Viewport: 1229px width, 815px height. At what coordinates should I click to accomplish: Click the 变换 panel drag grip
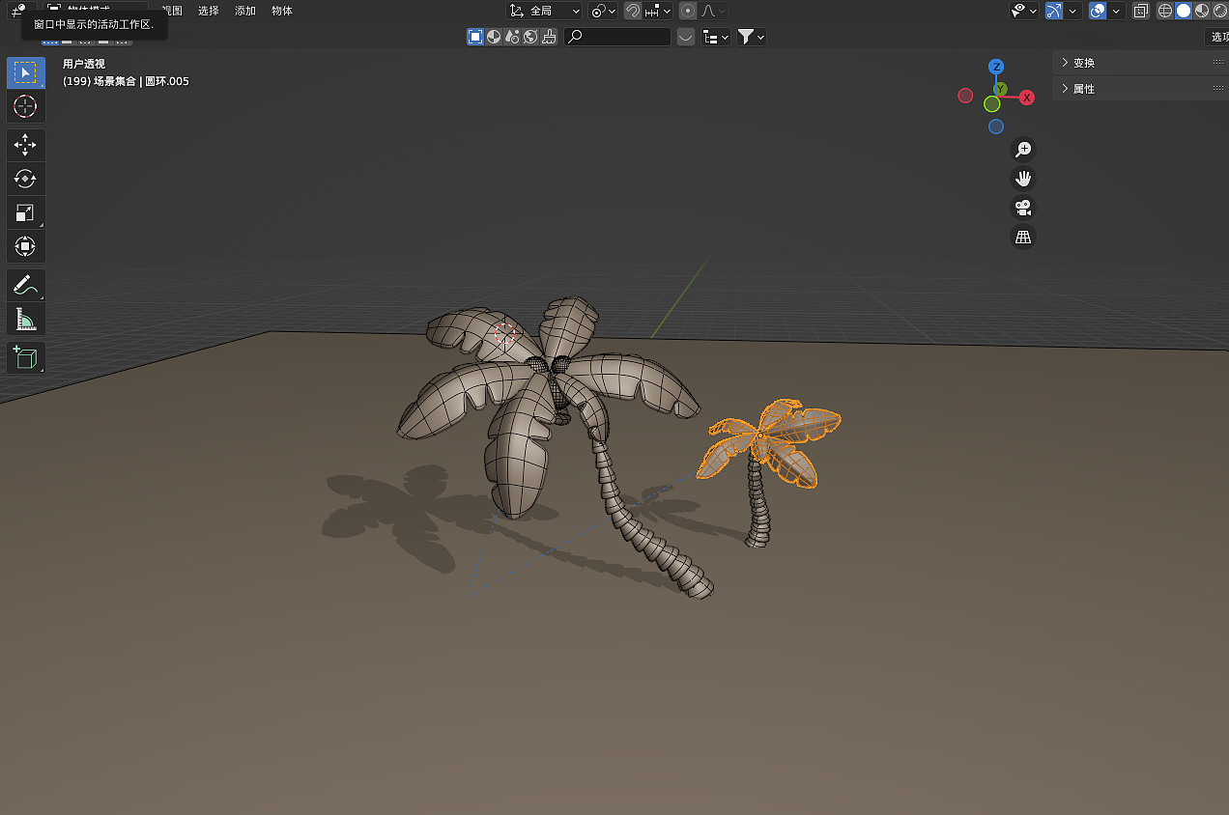click(x=1217, y=63)
